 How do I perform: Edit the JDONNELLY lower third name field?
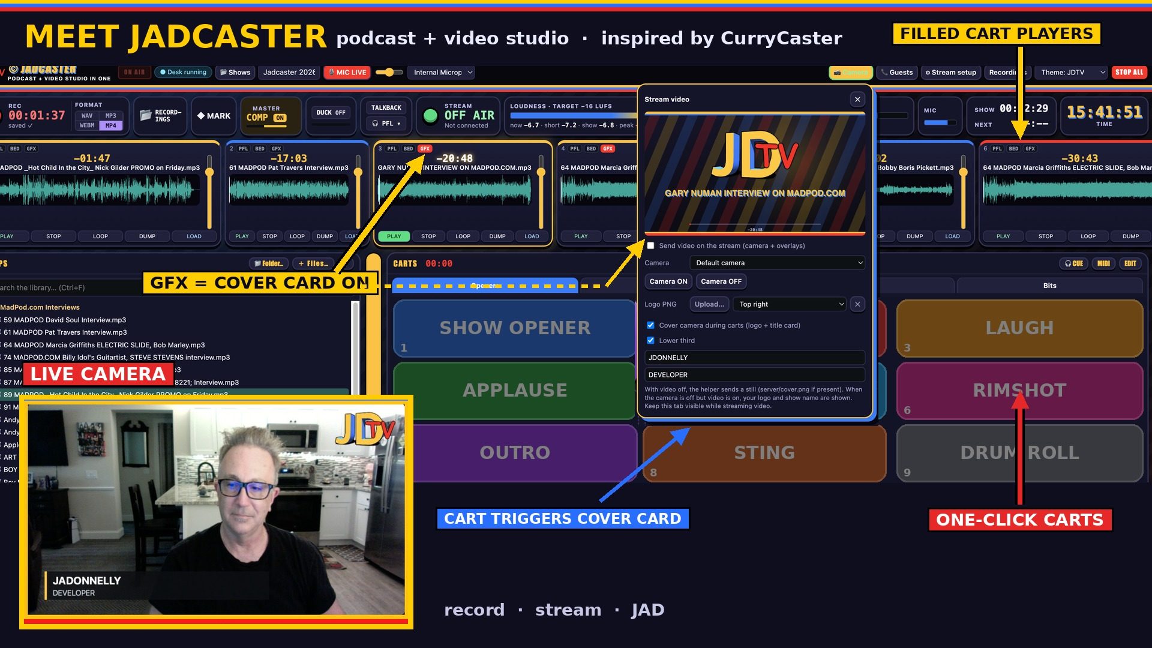(x=754, y=358)
